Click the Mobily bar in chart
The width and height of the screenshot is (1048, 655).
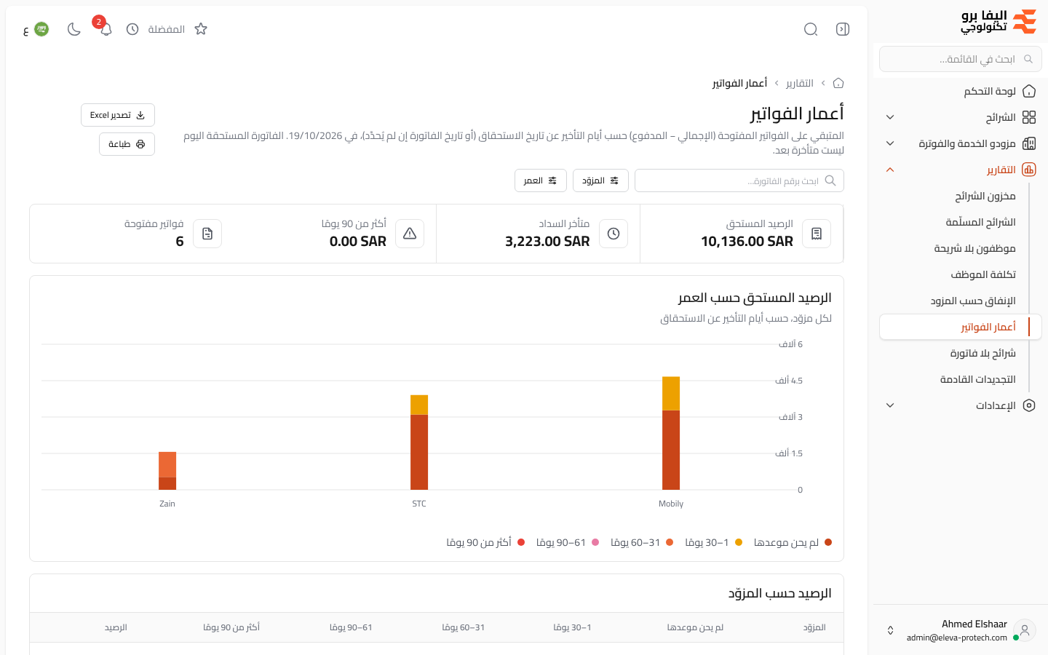(x=671, y=433)
